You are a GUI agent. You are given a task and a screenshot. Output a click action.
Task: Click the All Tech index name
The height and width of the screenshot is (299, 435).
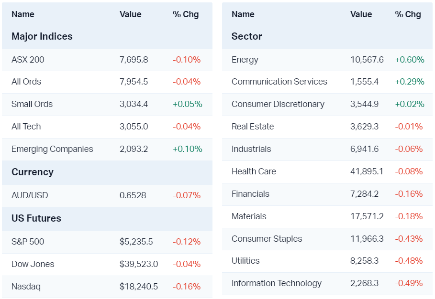tap(26, 127)
